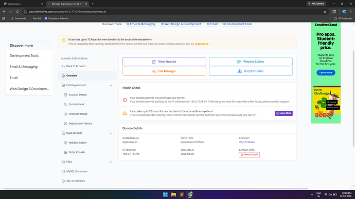Click the Deactivation History clock icon
Screen dimensions: 355x199
[x=65, y=124]
